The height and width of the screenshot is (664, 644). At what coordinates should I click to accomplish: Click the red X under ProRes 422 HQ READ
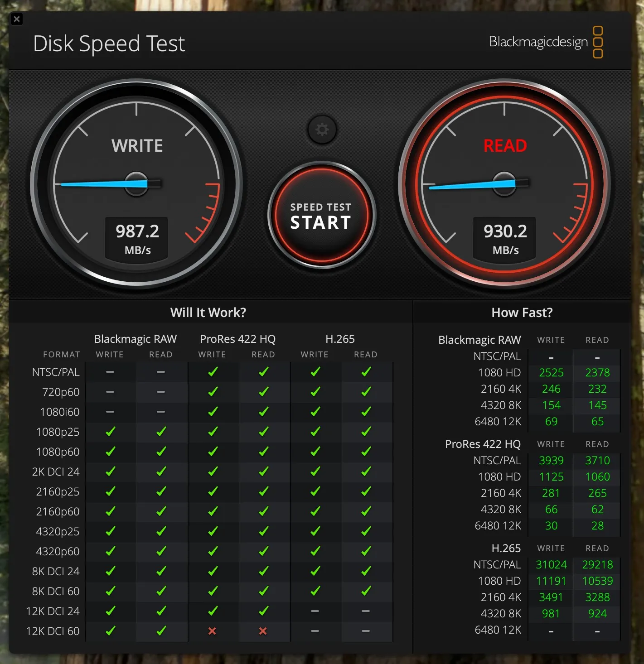pos(263,631)
